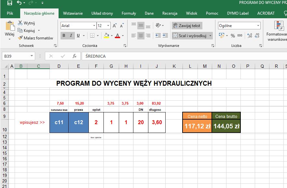Toggle middle vertical alignment
The width and height of the screenshot is (287, 188).
coord(141,25)
